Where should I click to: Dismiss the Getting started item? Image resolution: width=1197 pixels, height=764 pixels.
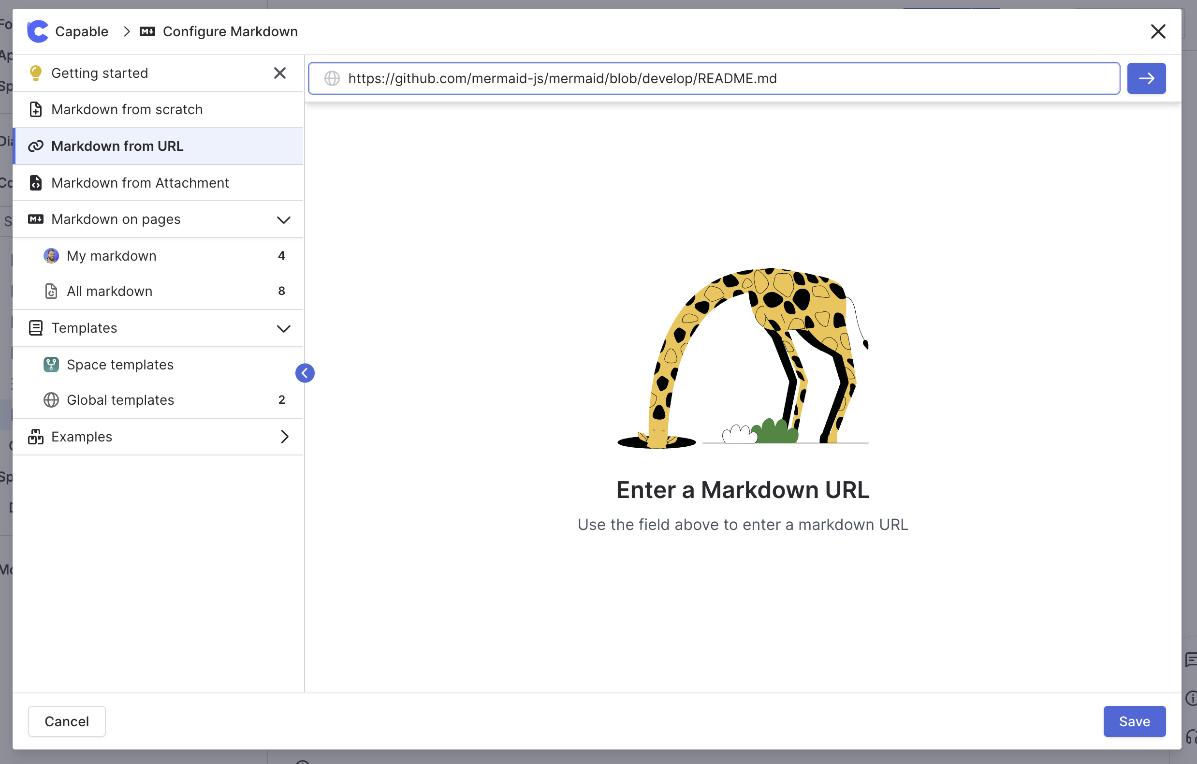[x=280, y=73]
